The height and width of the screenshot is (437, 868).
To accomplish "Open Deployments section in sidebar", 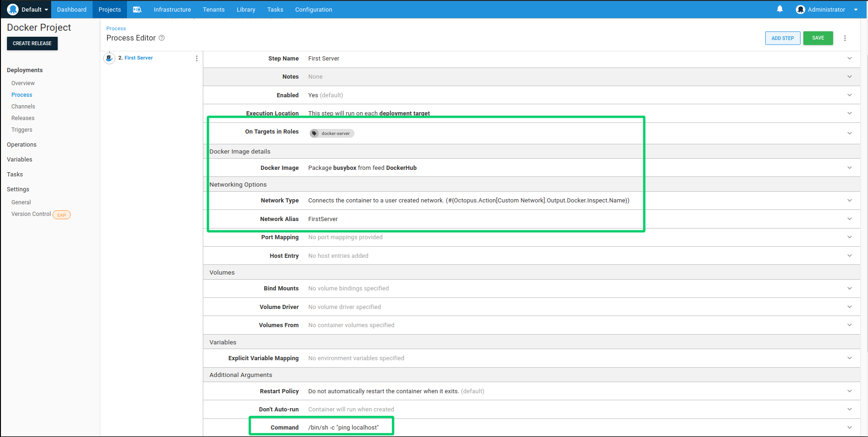I will 25,70.
